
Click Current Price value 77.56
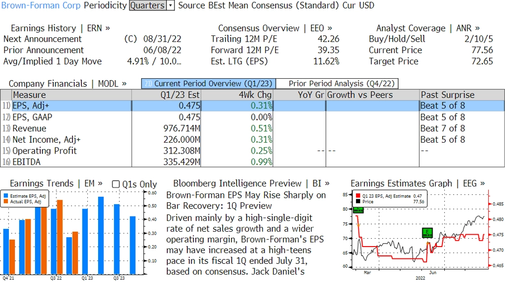click(x=482, y=50)
